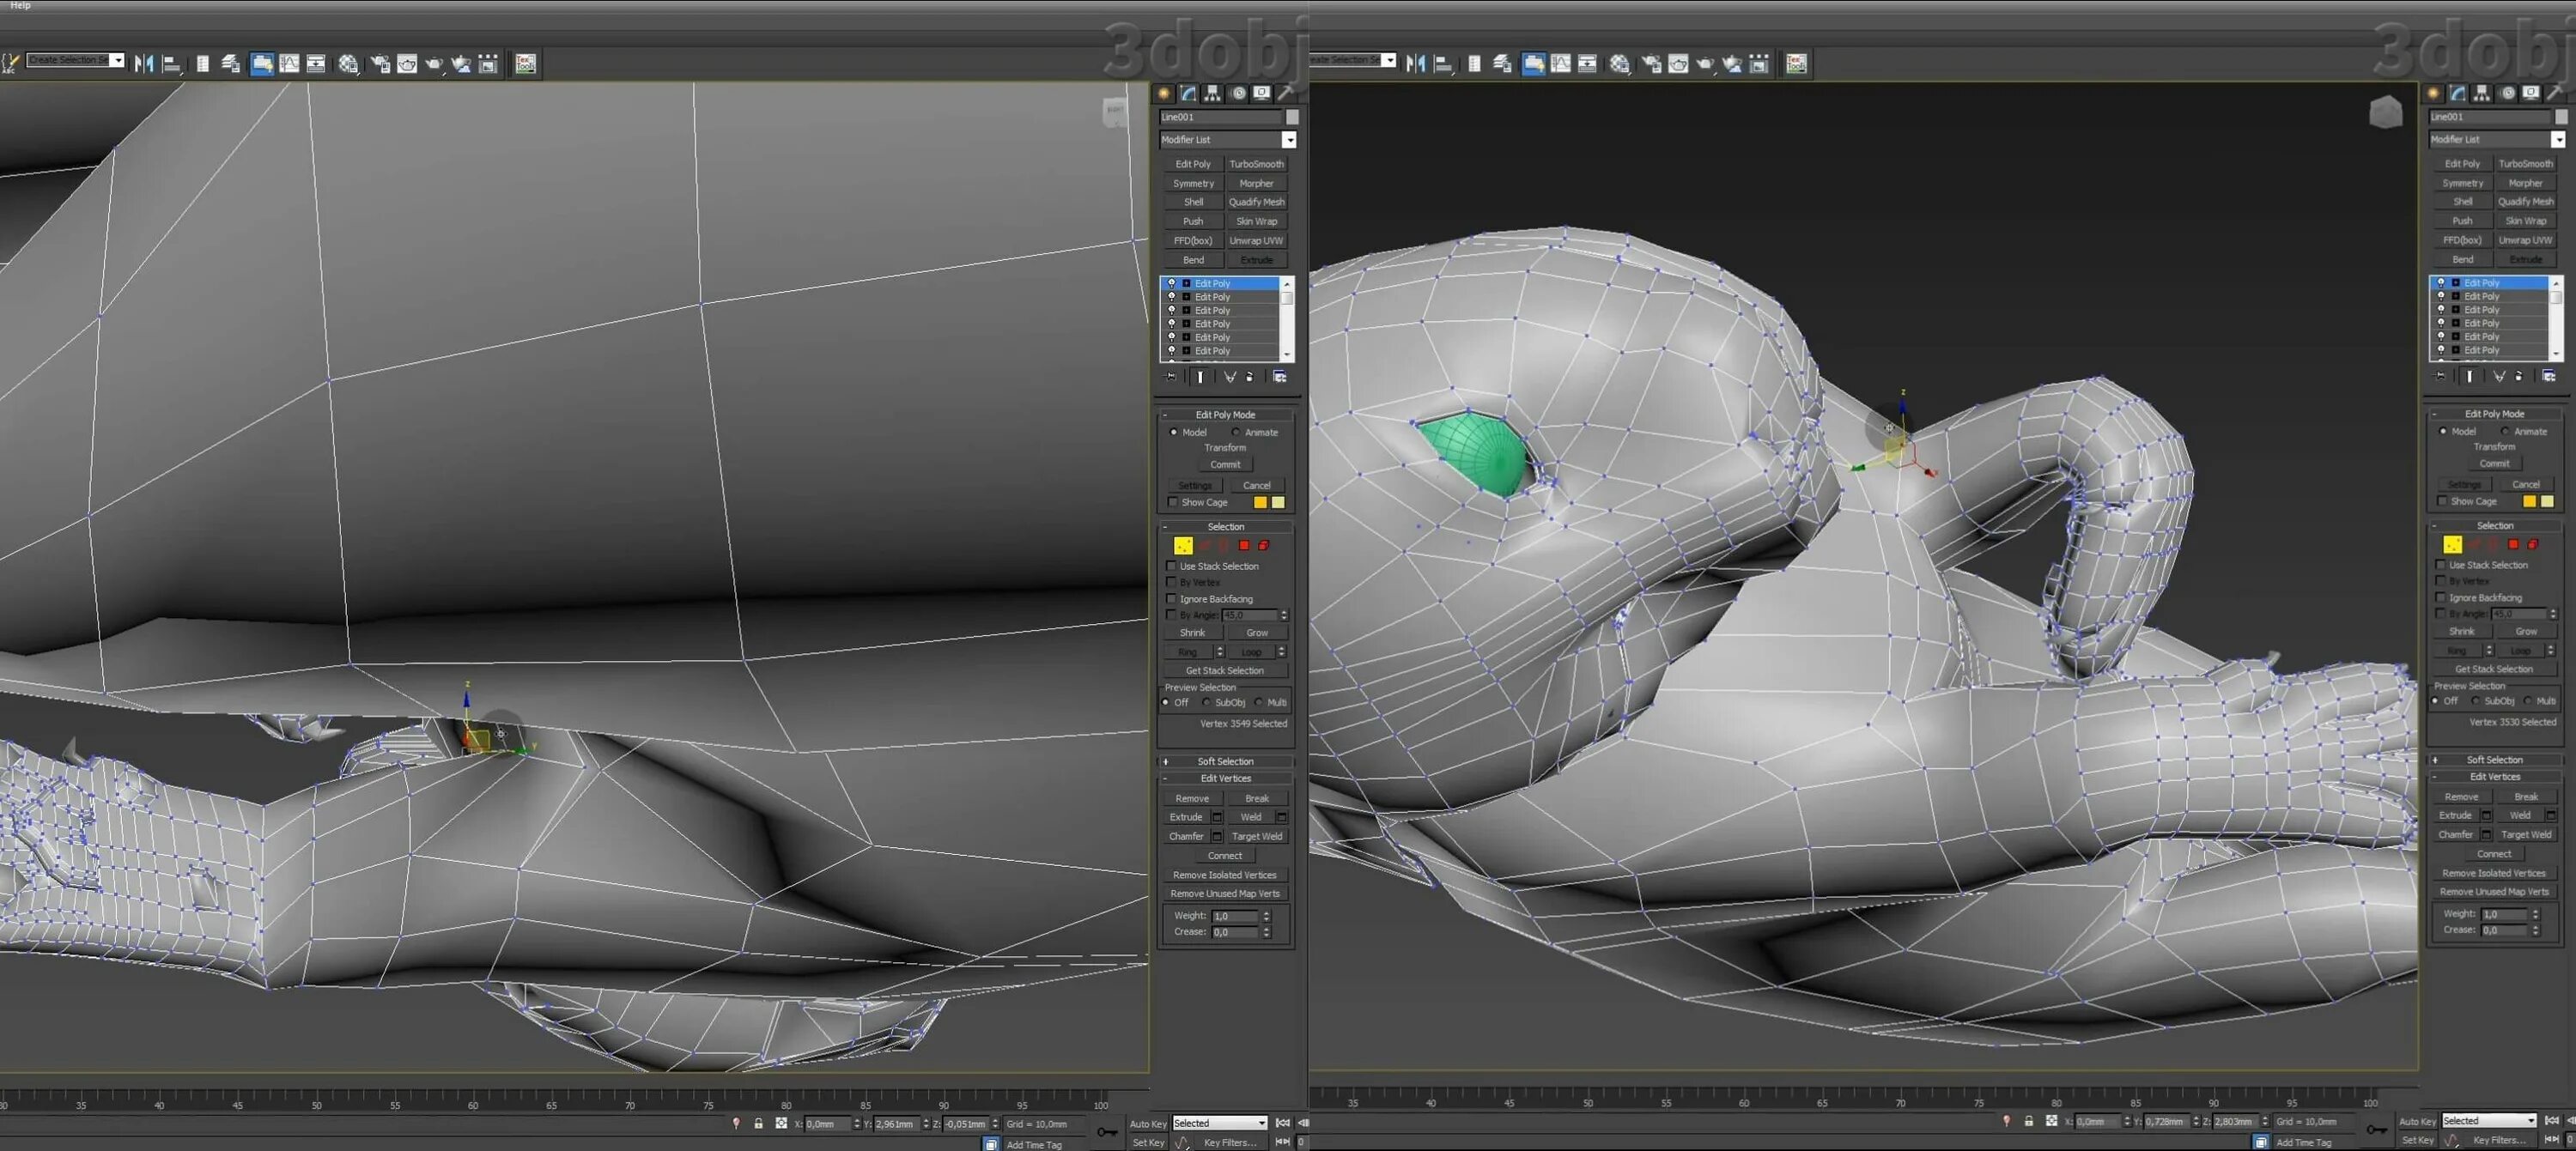The width and height of the screenshot is (2576, 1151).
Task: Click Pin Stack icon under left modifier stack
Action: [1171, 377]
